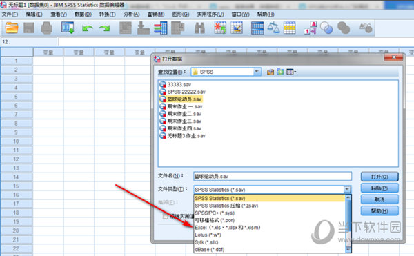Choose Lotus (*.w*) option

click(269, 235)
